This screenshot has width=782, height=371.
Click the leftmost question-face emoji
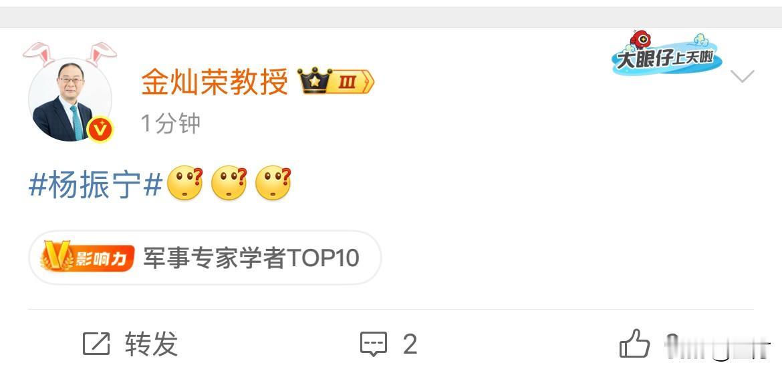point(185,183)
